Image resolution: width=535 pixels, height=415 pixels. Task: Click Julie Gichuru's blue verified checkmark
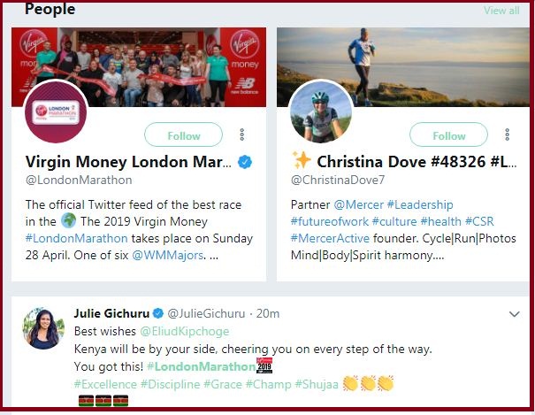157,313
